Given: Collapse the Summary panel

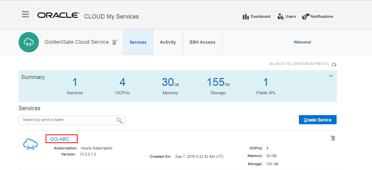Looking at the screenshot, I should [331, 76].
